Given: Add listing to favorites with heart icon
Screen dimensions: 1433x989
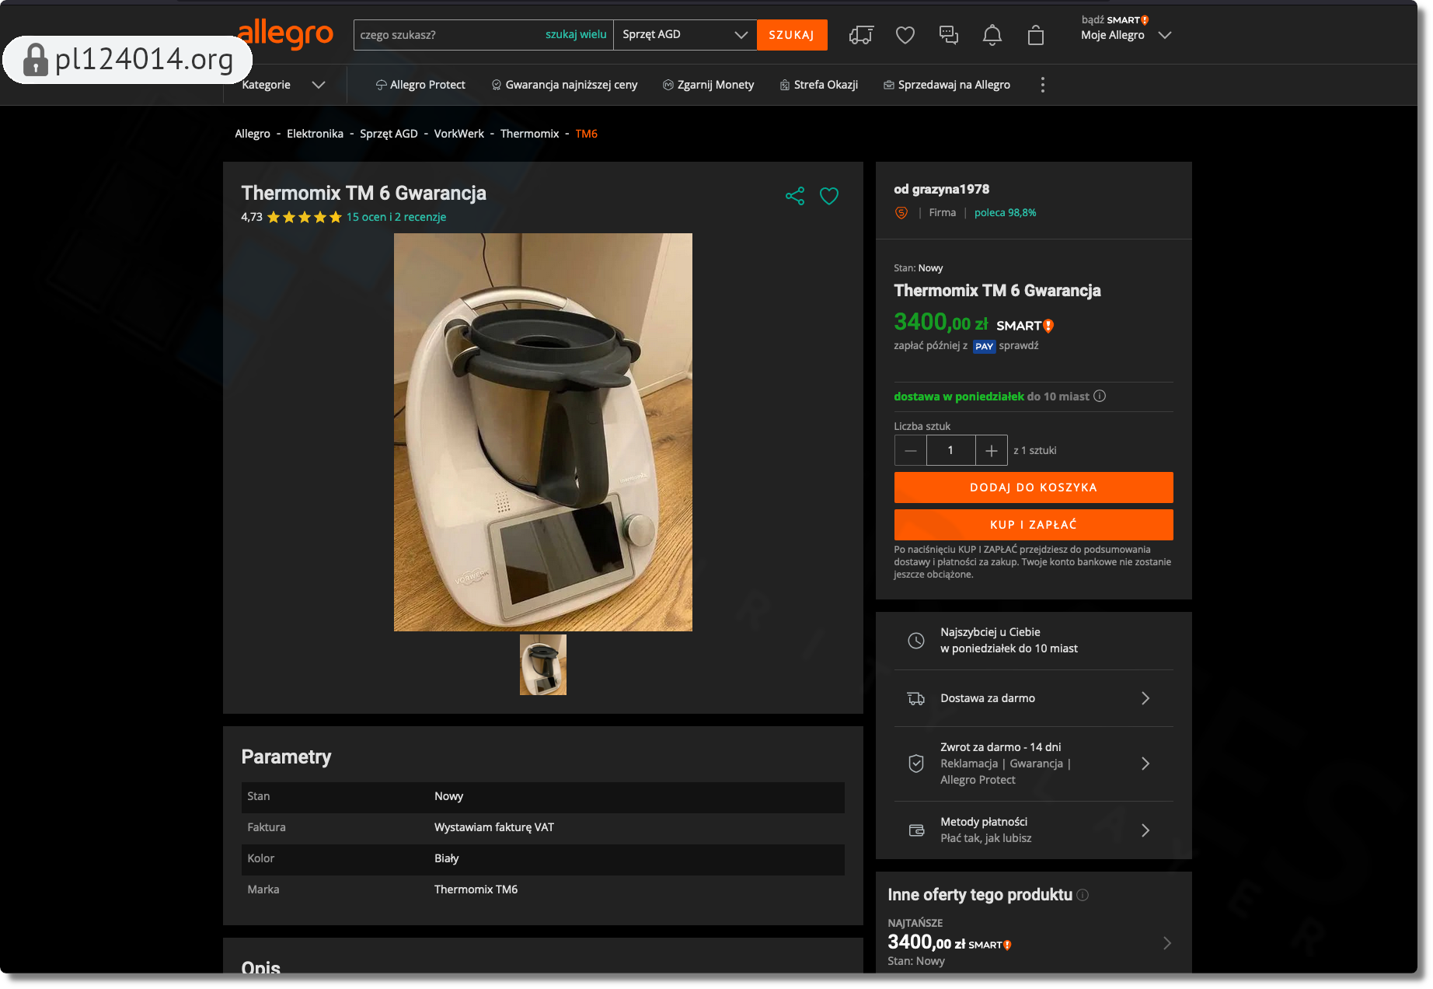Looking at the screenshot, I should point(829,196).
